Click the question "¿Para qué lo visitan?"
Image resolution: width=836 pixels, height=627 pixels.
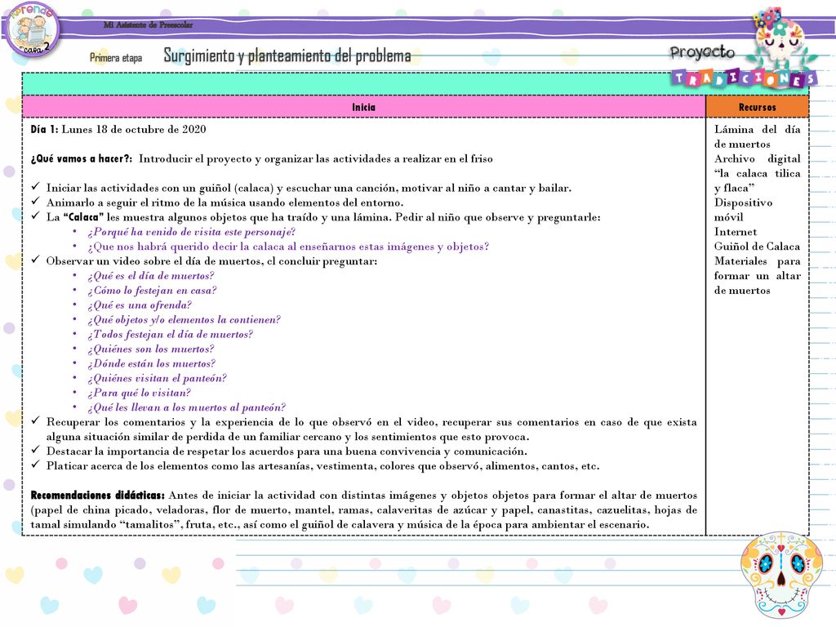(x=139, y=393)
